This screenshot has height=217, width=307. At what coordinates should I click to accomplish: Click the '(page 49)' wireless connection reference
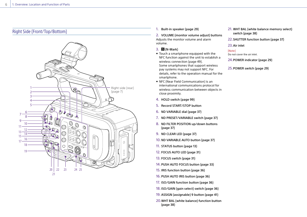pos(195,61)
